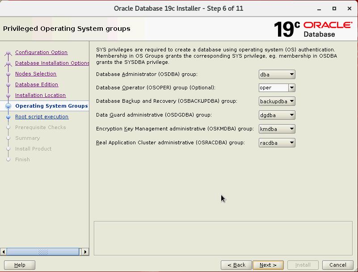Return to the Database Edition step
This screenshot has height=272, width=358.
(37, 84)
